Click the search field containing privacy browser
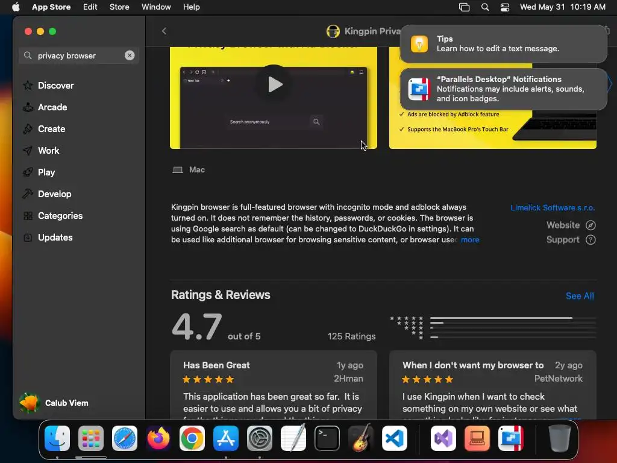Viewport: 617px width, 463px height. tap(79, 55)
